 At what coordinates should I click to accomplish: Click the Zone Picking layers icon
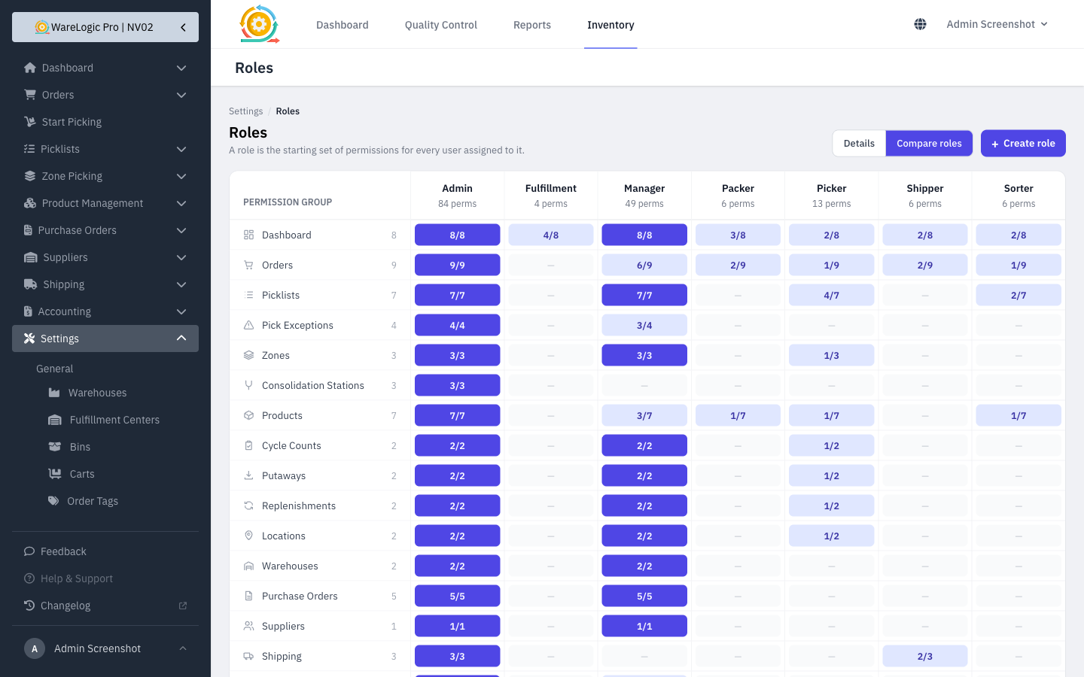30,176
